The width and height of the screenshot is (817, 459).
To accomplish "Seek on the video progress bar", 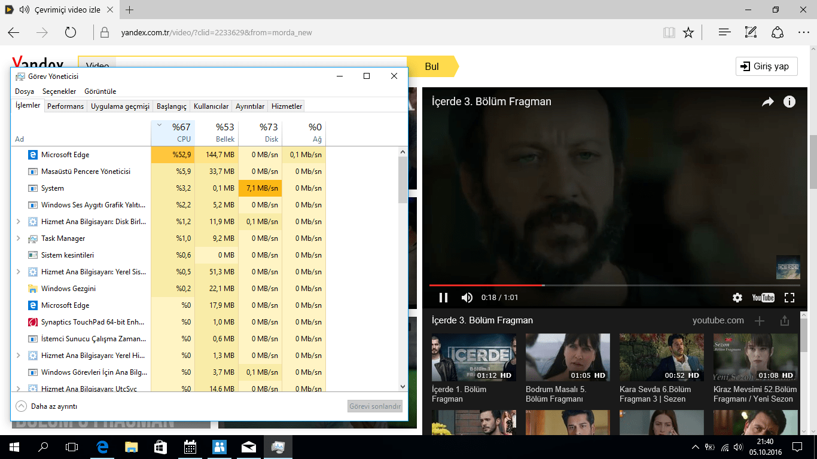I will pyautogui.click(x=614, y=285).
